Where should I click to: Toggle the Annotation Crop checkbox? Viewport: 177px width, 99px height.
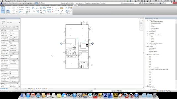tap(10, 75)
